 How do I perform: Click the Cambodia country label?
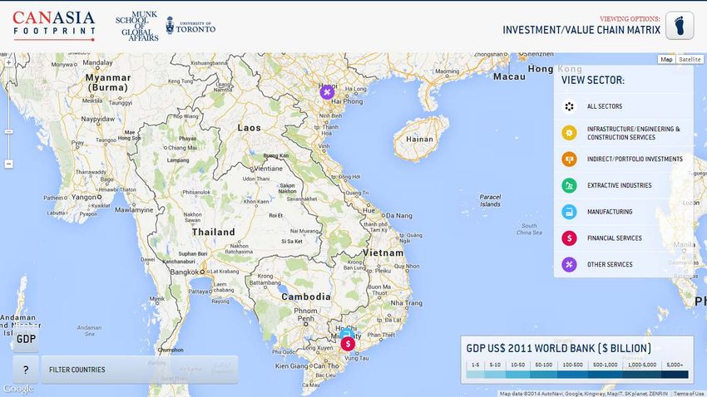coord(306,297)
